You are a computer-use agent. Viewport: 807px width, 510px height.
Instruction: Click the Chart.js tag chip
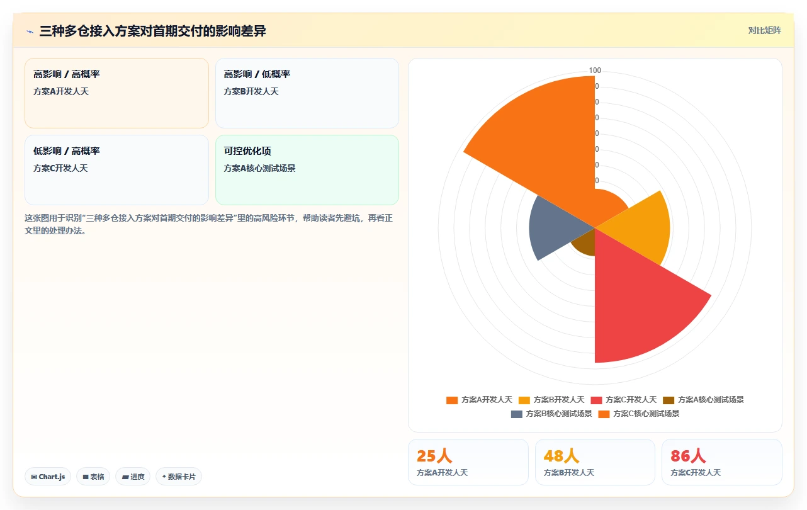pos(48,477)
